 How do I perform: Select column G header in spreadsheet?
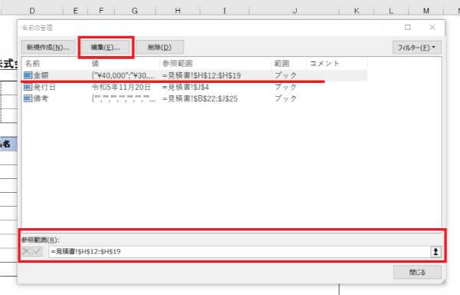tap(135, 11)
